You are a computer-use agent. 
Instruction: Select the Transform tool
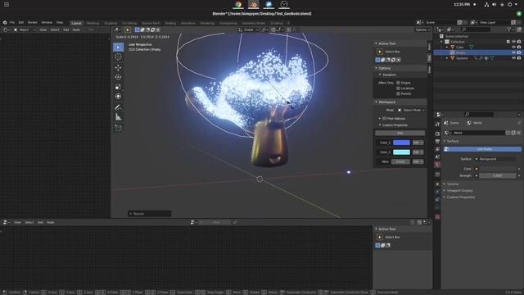pyautogui.click(x=118, y=97)
